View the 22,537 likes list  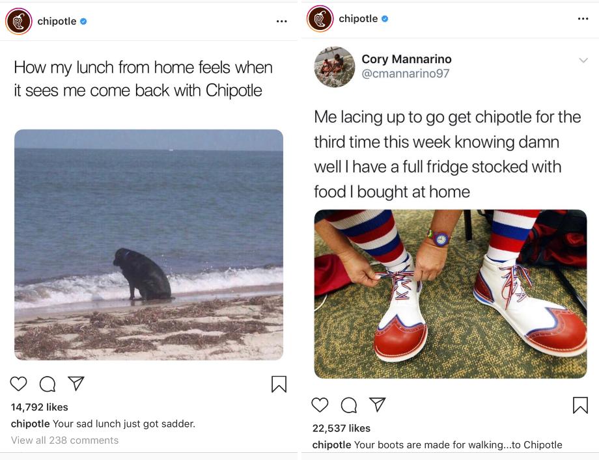[x=341, y=428]
